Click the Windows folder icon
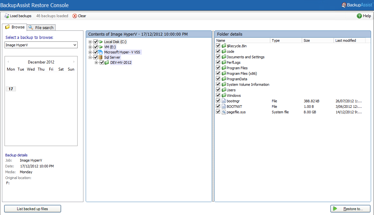Image resolution: width=374 pixels, height=215 pixels. tap(224, 96)
